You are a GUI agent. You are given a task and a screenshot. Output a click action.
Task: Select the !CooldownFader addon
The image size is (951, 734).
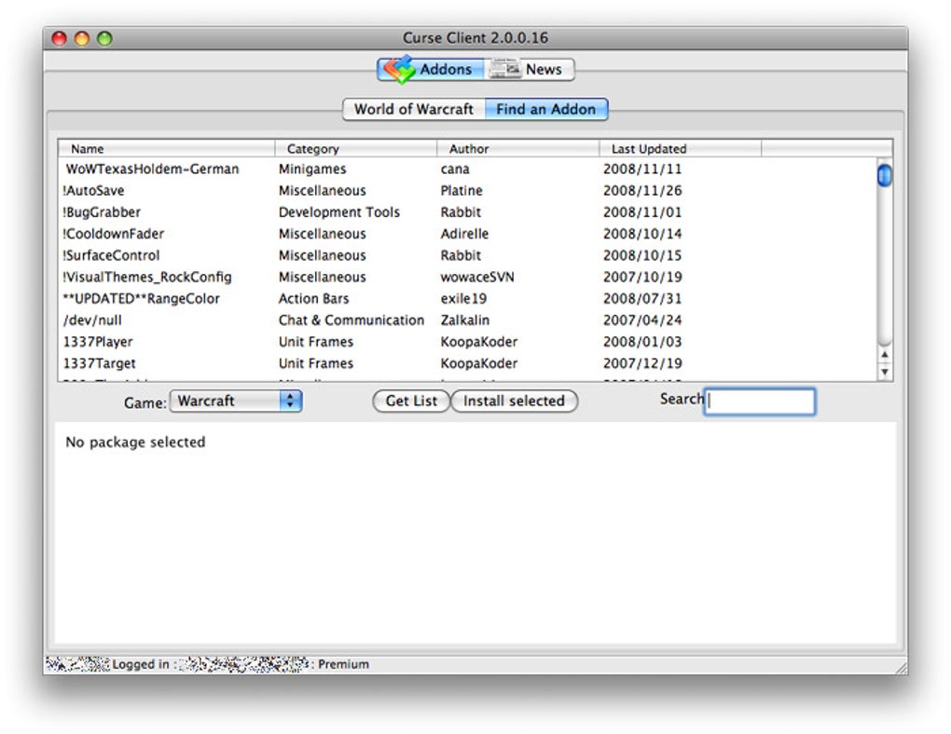(467, 234)
